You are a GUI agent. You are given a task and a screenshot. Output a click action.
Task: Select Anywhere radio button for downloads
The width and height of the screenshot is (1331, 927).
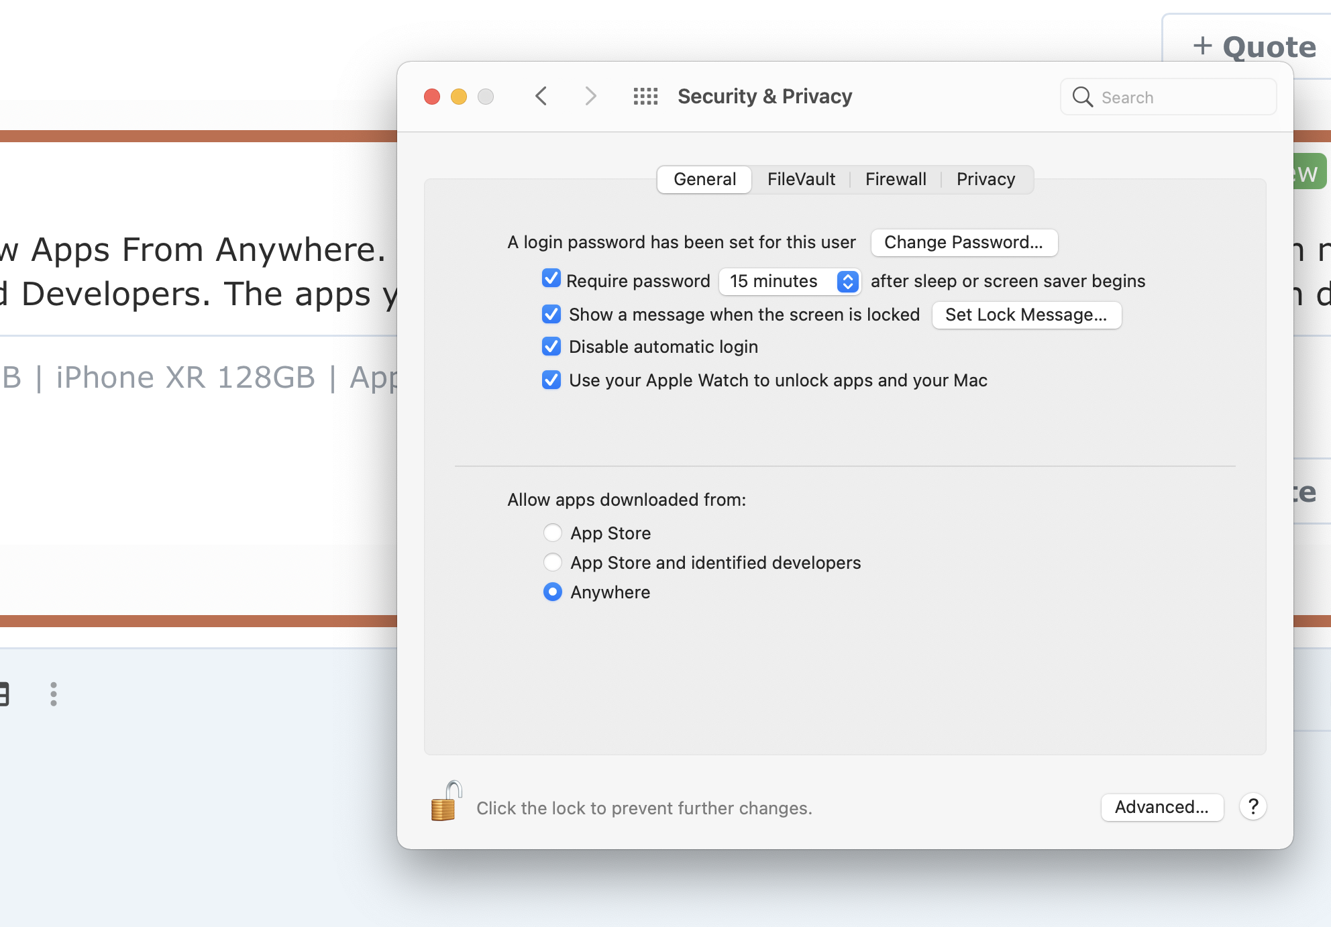click(553, 592)
